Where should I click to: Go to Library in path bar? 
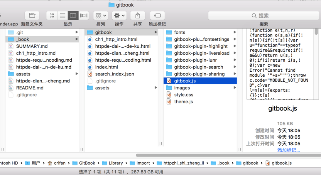(x=112, y=163)
